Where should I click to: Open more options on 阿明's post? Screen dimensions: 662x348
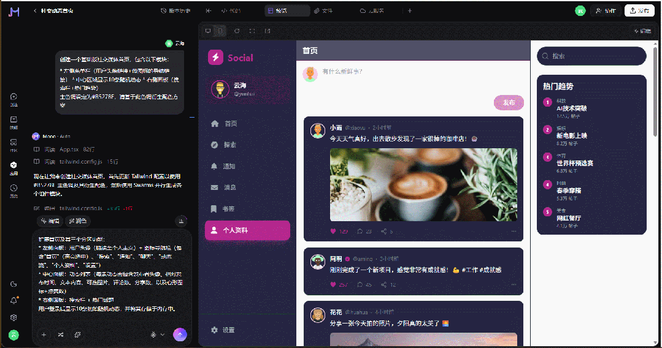(x=514, y=285)
